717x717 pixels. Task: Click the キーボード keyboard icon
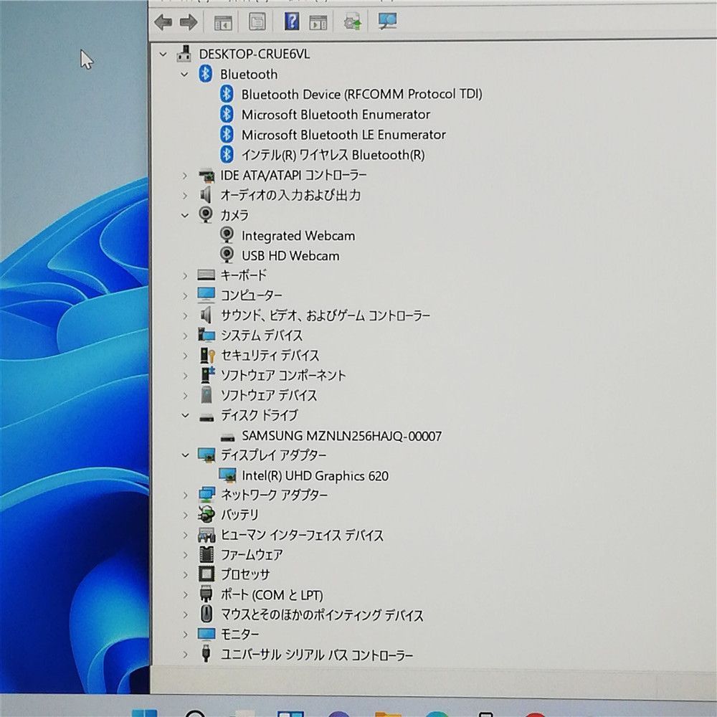(x=206, y=275)
